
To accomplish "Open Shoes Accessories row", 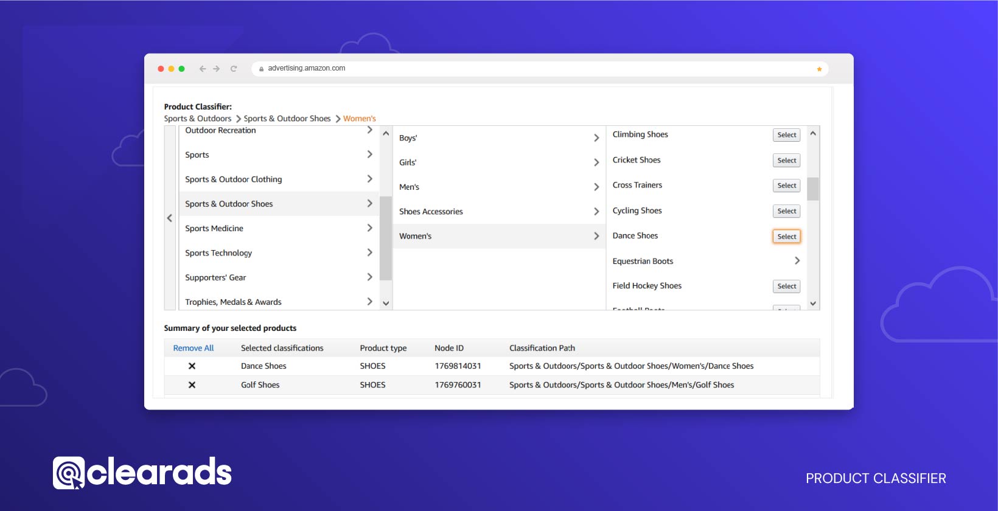I will 499,212.
